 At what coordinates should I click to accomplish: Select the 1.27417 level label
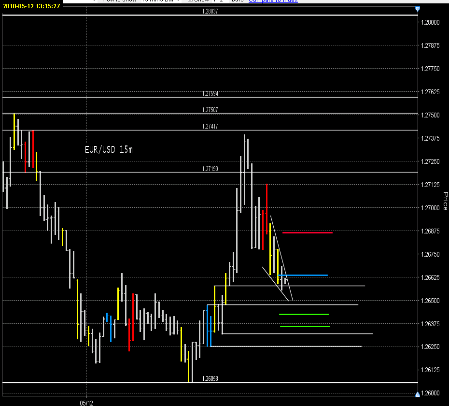pos(210,126)
